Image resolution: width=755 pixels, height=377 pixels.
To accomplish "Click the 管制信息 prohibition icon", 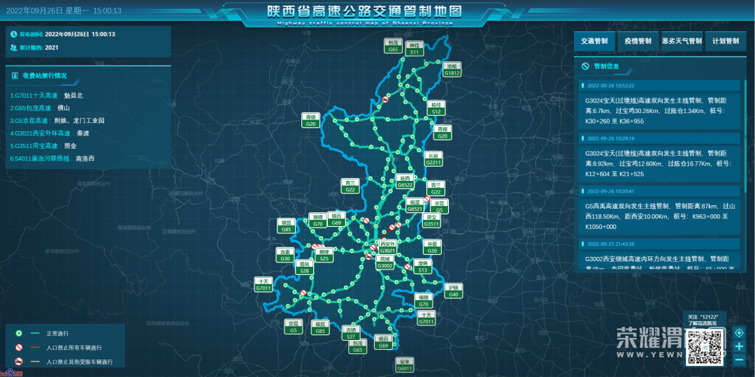I will (585, 66).
